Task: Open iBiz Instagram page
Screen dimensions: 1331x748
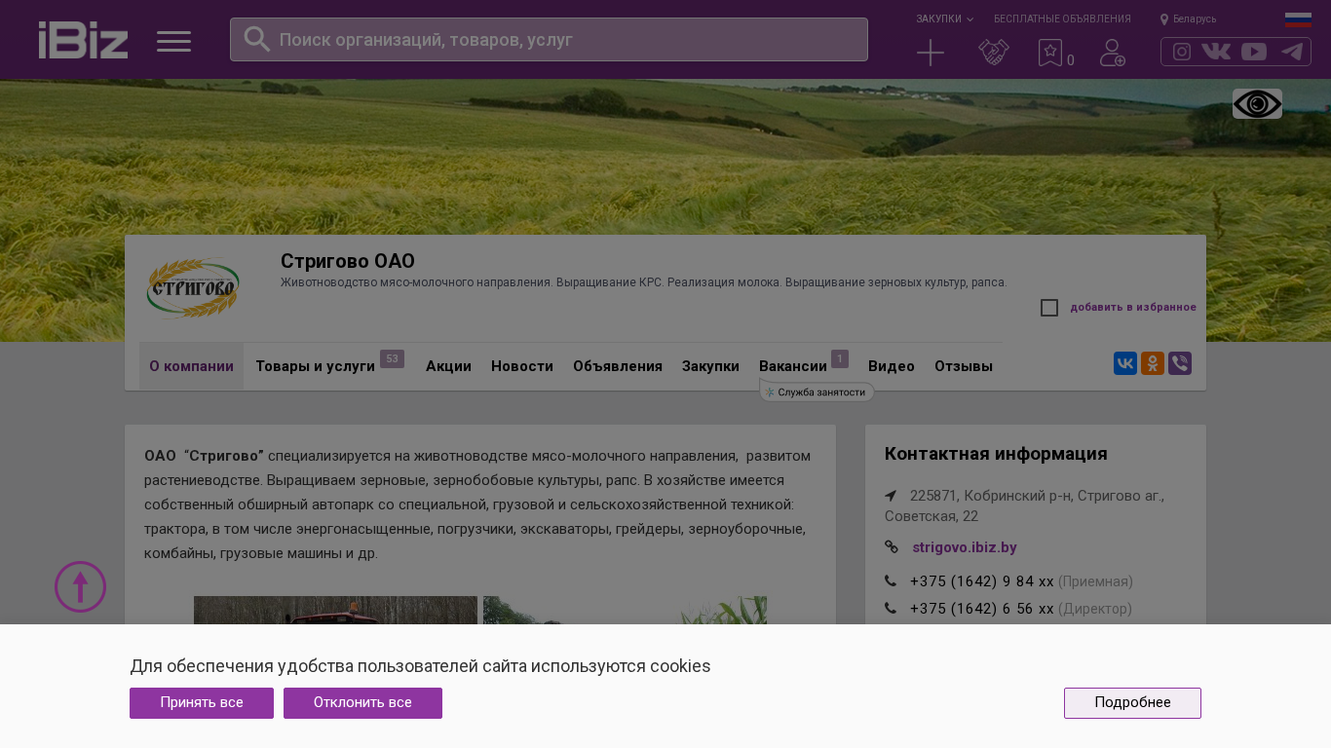Action: click(x=1181, y=52)
